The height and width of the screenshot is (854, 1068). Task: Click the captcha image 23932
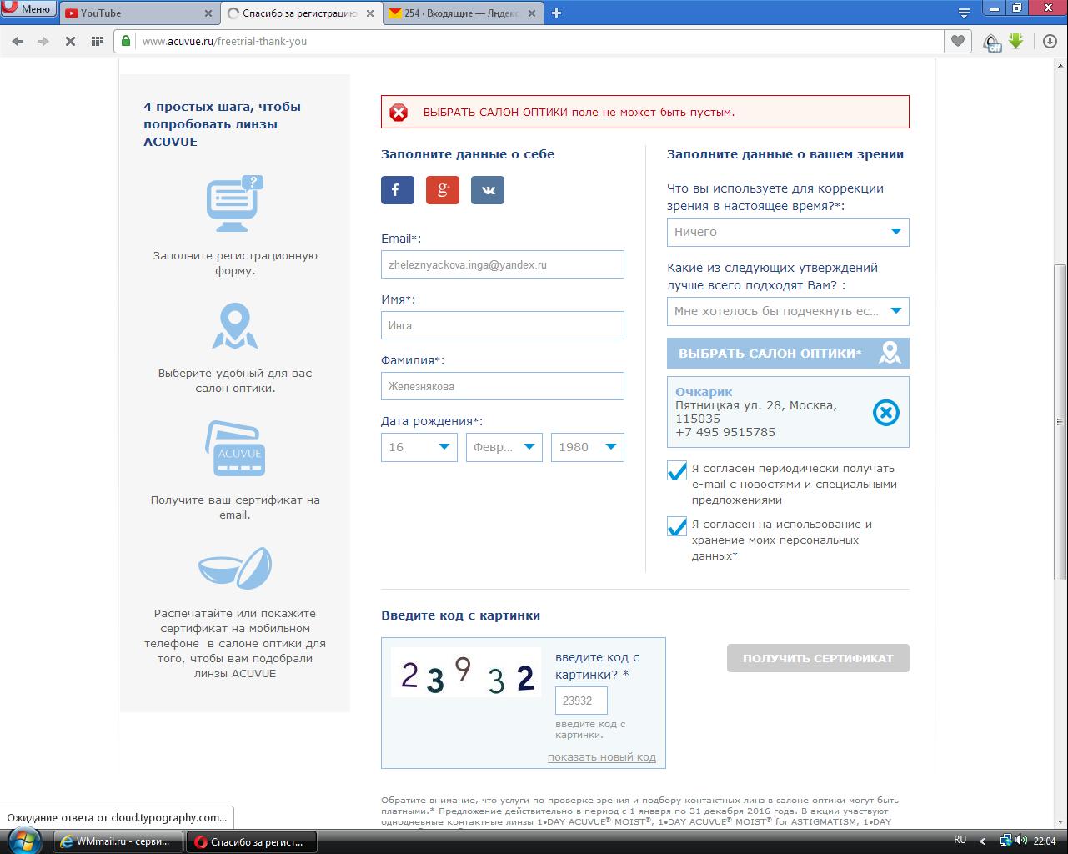coord(466,673)
